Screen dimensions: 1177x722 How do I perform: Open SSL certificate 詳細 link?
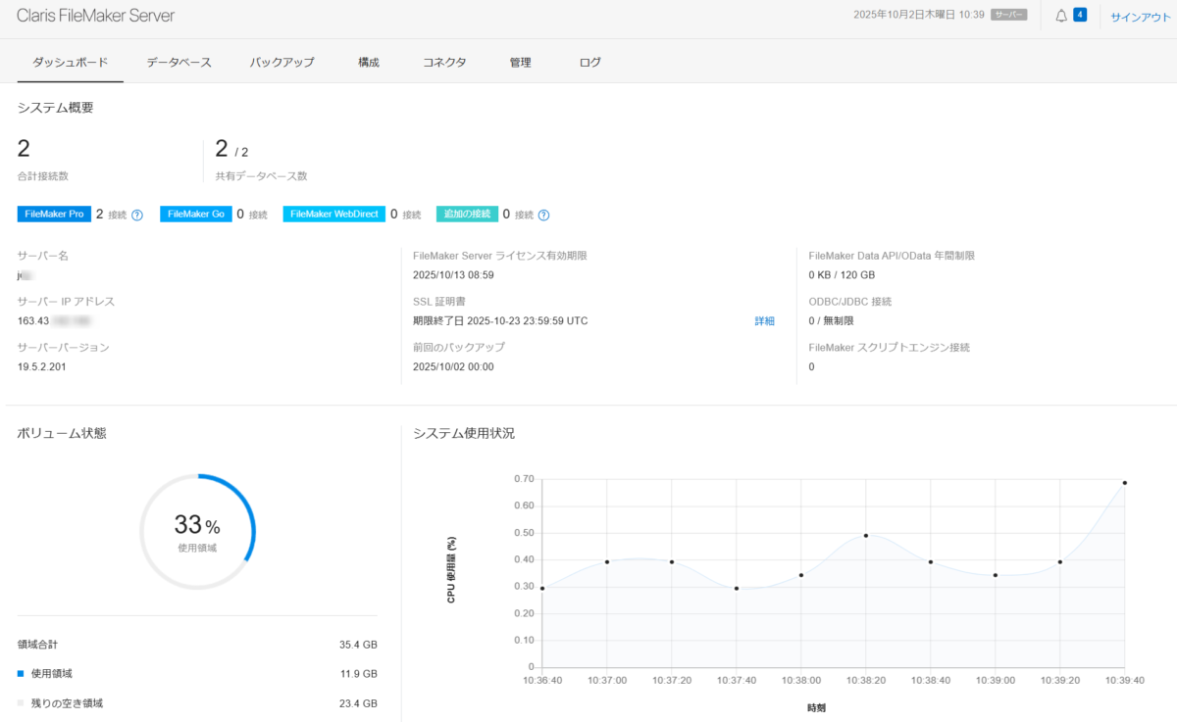point(764,321)
